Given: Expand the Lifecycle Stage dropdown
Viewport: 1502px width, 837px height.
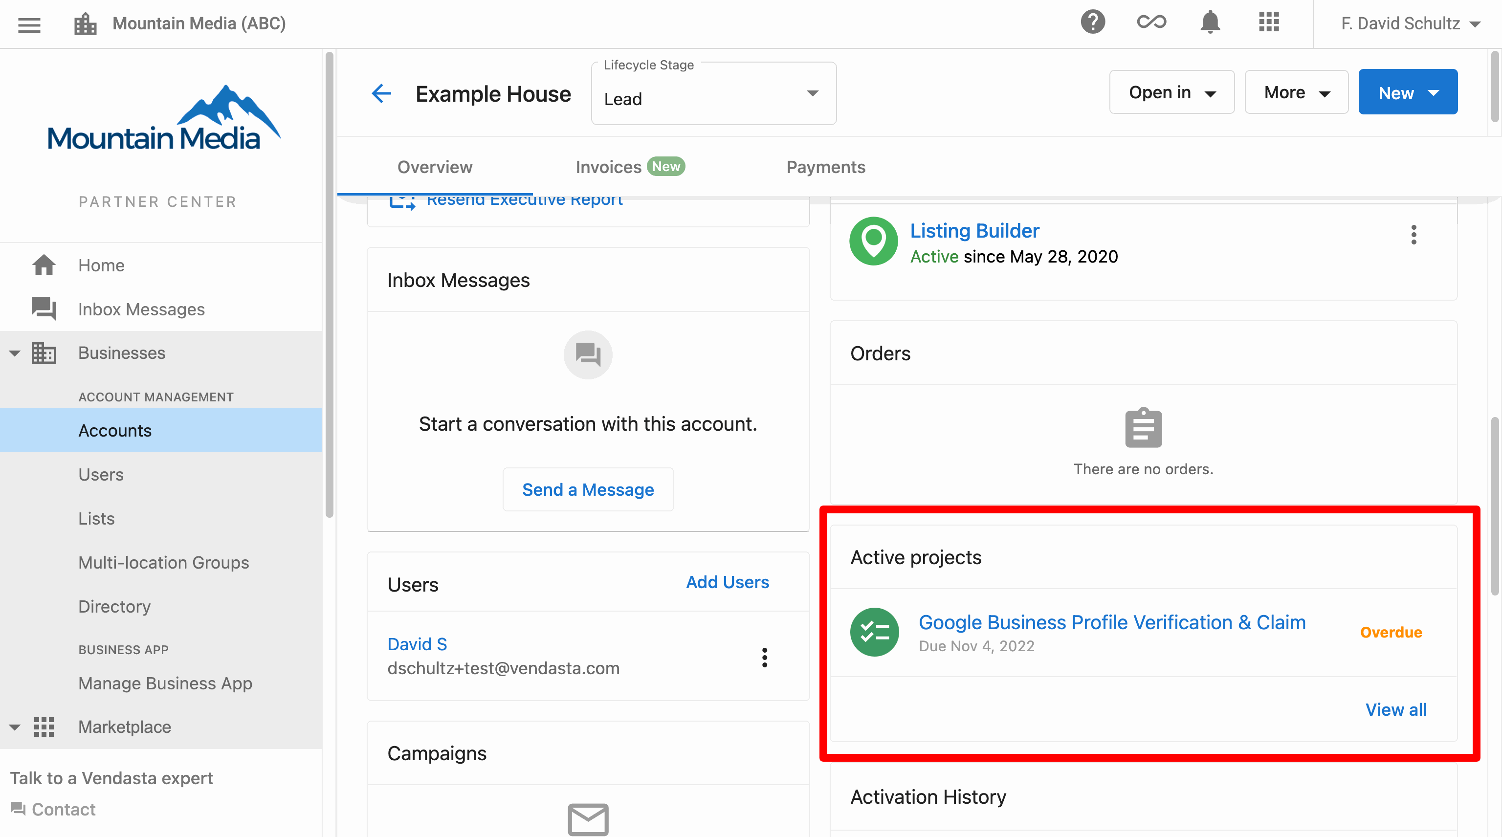Looking at the screenshot, I should [x=713, y=94].
